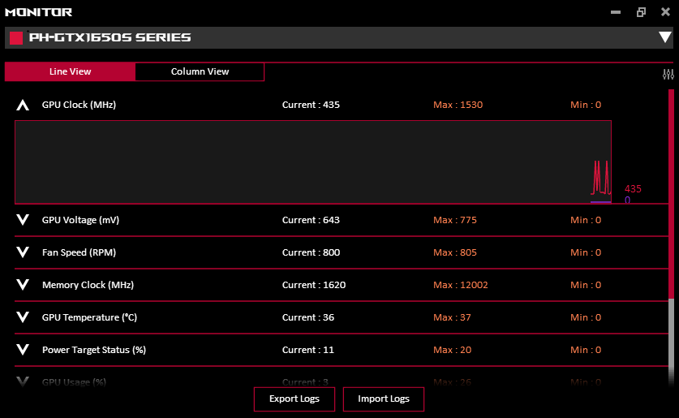Expand the GPU Voltage (mV) row

[23, 220]
